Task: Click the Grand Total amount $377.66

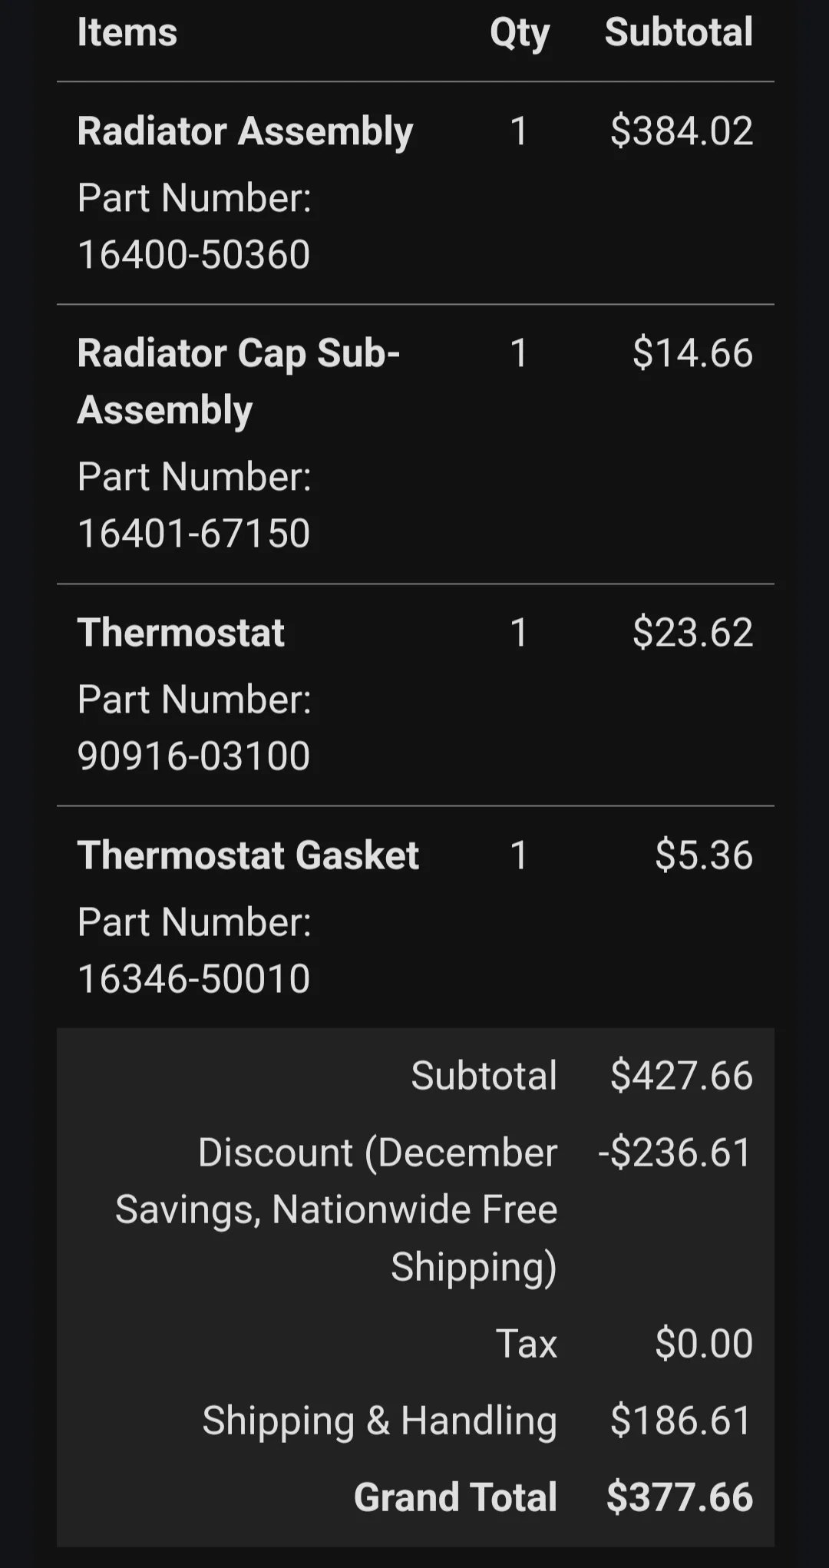Action: coord(680,1497)
